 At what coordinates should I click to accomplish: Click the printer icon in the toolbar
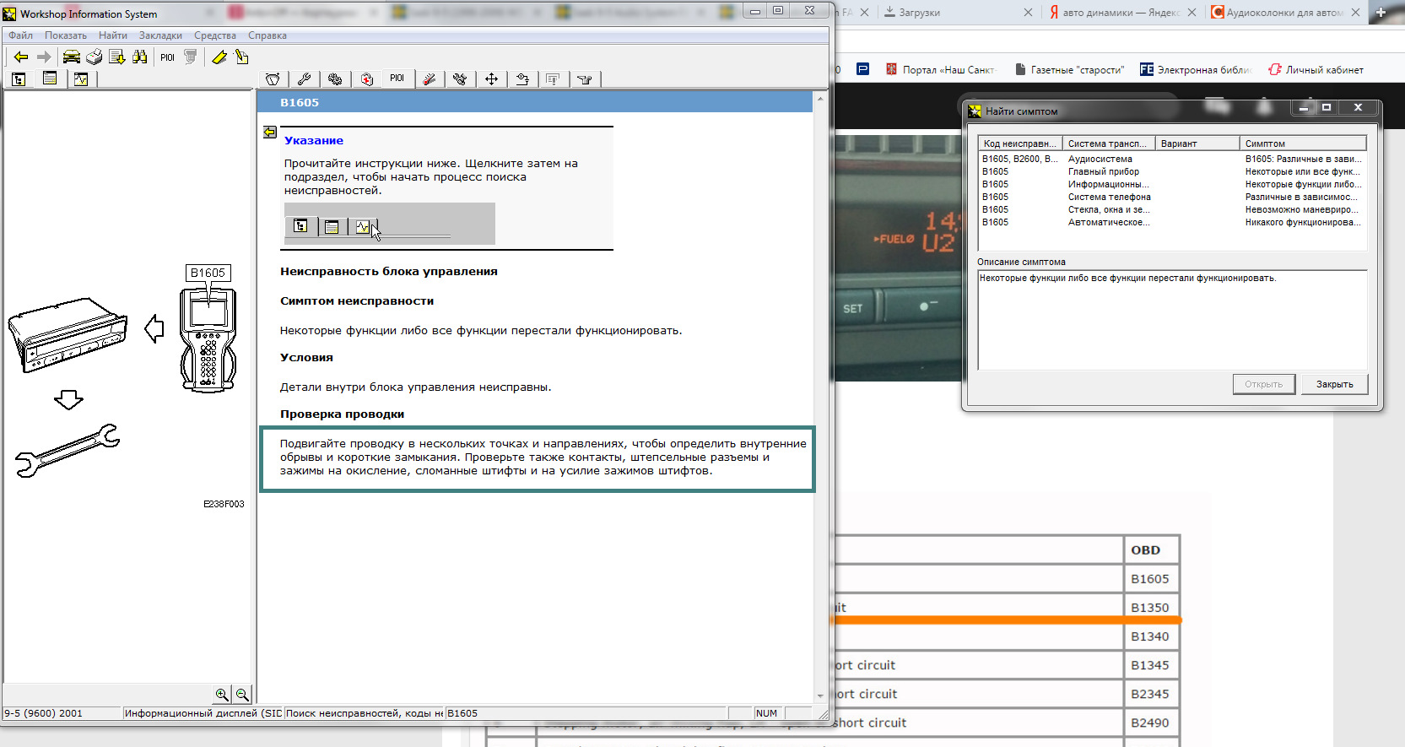point(94,57)
